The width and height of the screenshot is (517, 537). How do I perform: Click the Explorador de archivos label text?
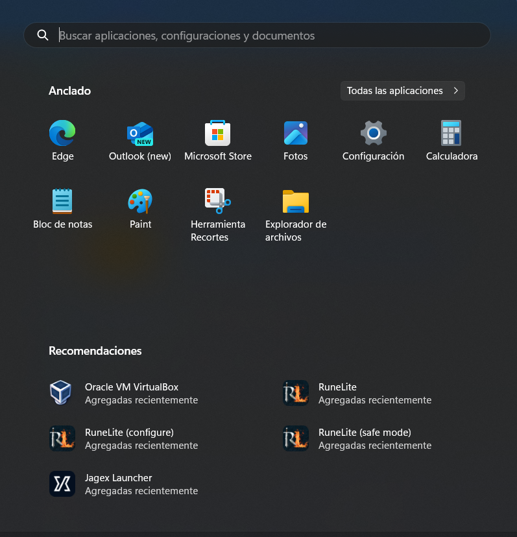(x=296, y=231)
